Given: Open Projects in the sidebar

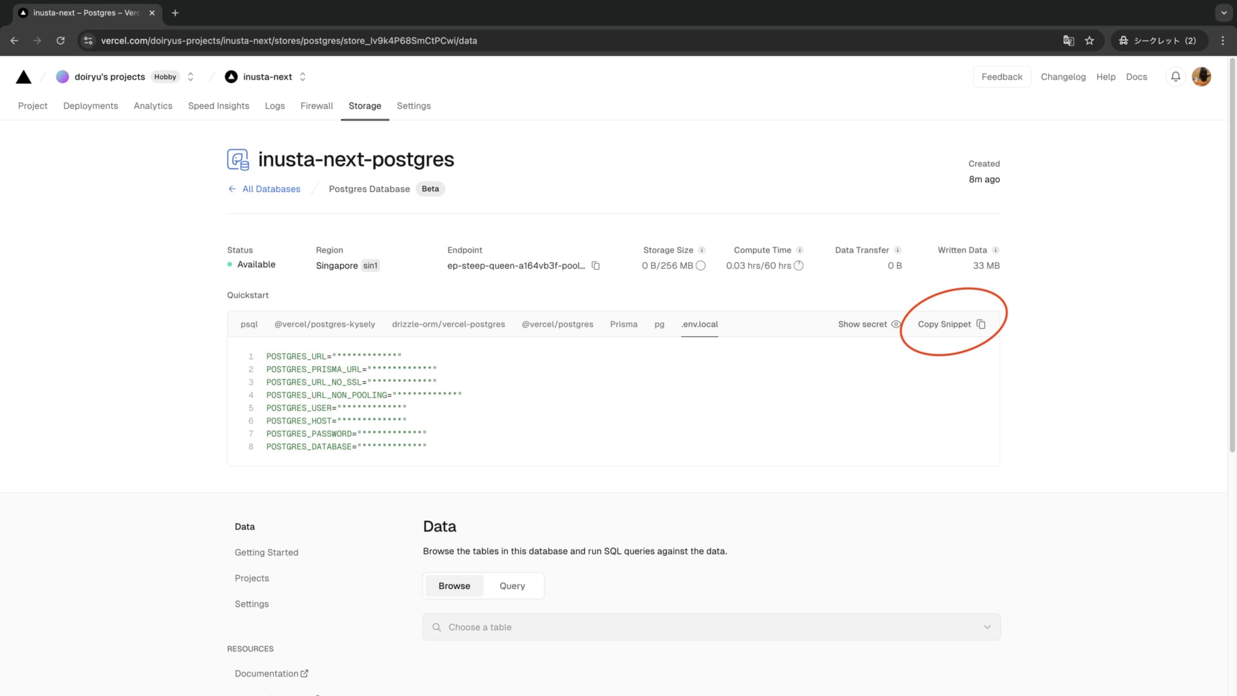Looking at the screenshot, I should pos(252,578).
